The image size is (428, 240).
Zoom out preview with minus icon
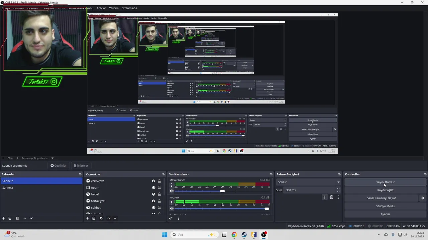point(3,158)
